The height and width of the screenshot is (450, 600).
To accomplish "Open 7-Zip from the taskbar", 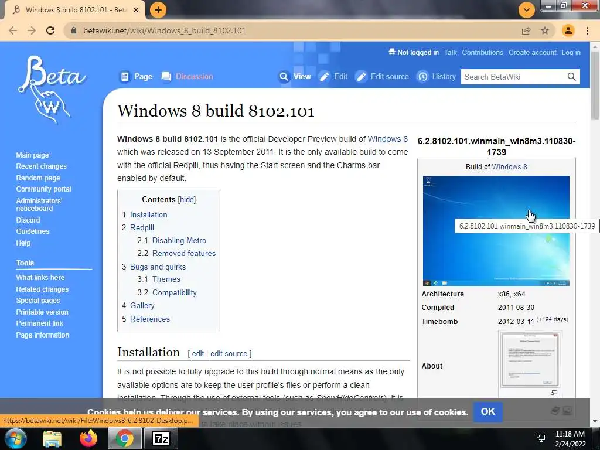I will [161, 438].
